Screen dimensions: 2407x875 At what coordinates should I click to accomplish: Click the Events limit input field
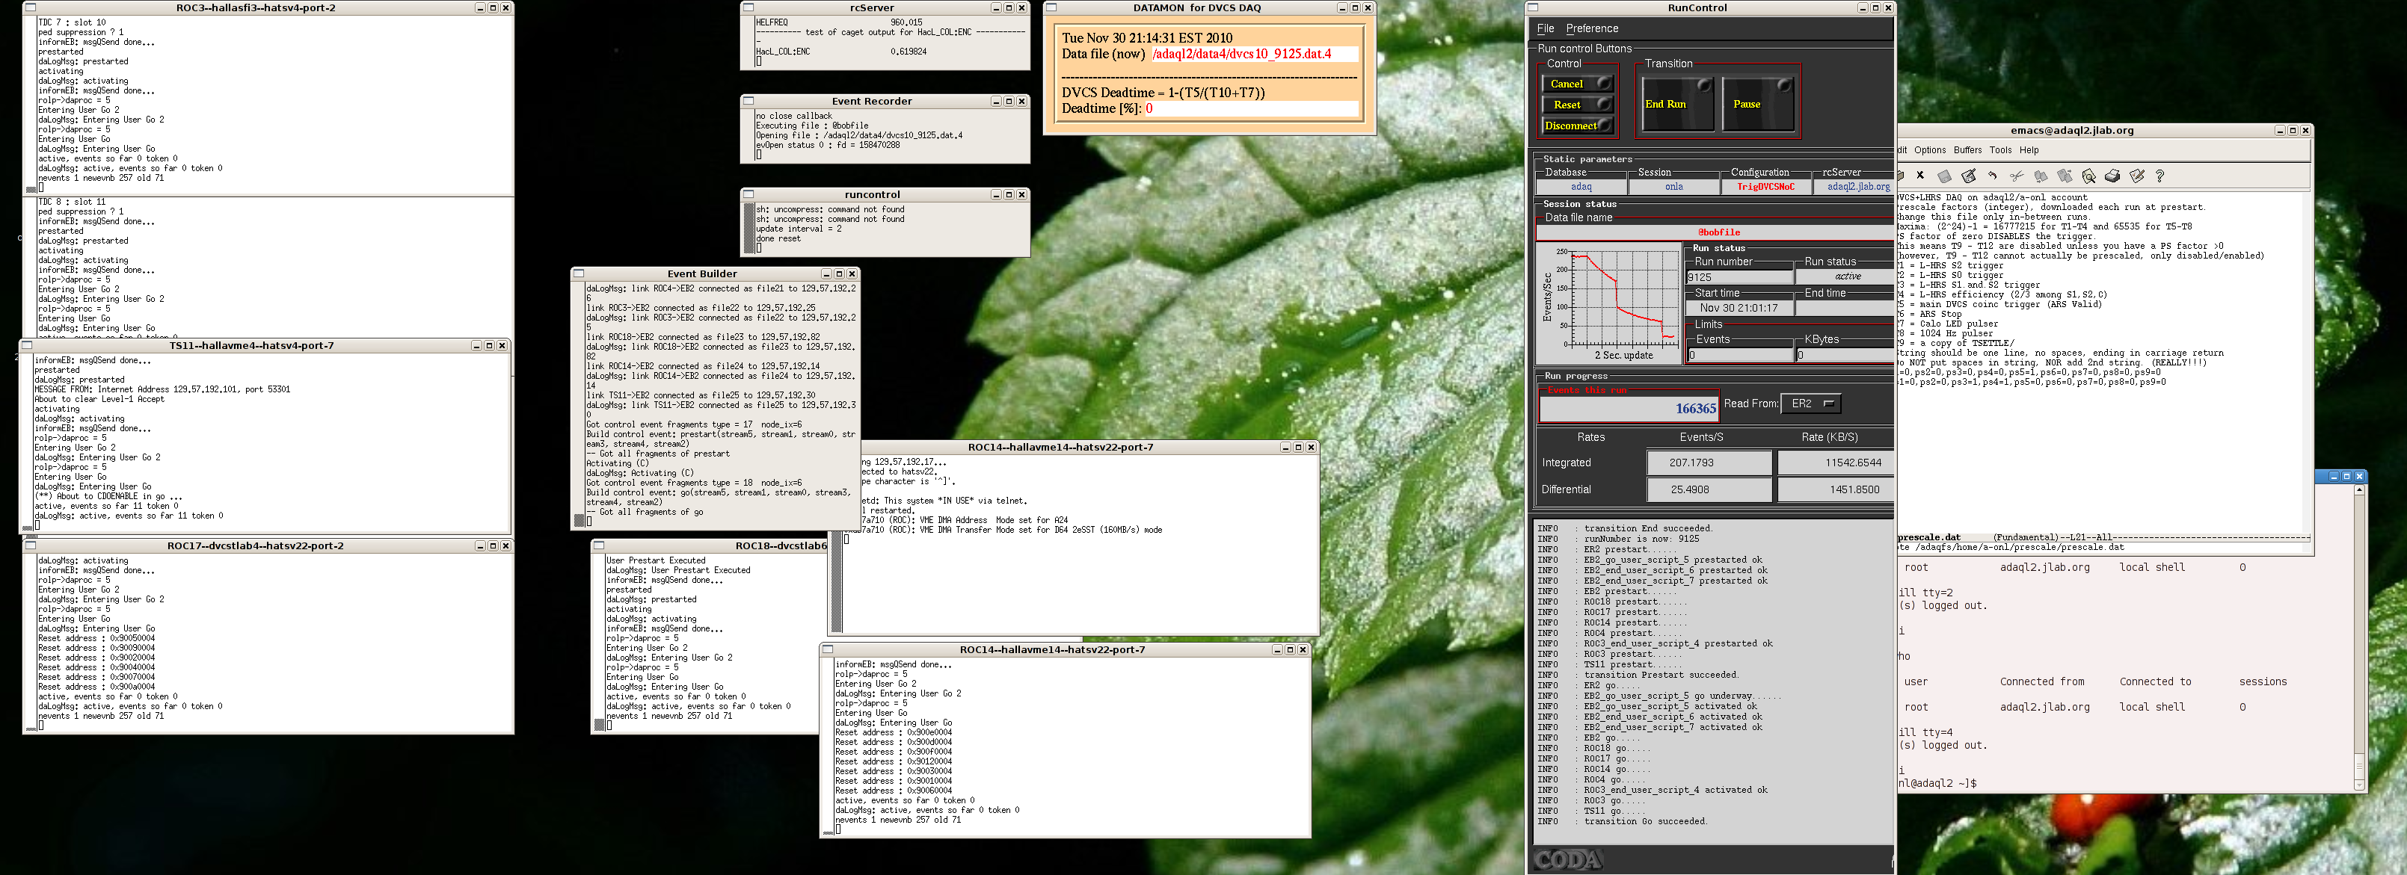(1741, 355)
